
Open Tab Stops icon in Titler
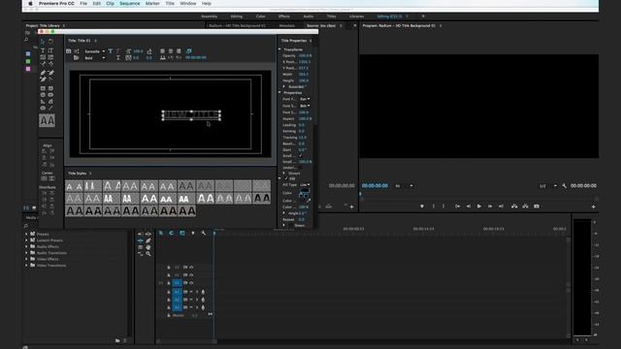[163, 58]
